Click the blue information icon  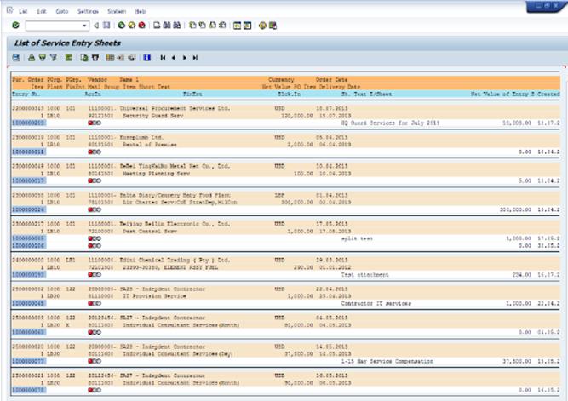pyautogui.click(x=147, y=58)
